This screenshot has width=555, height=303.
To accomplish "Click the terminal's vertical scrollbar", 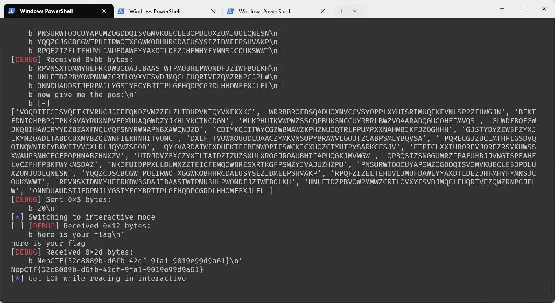I will click(552, 287).
